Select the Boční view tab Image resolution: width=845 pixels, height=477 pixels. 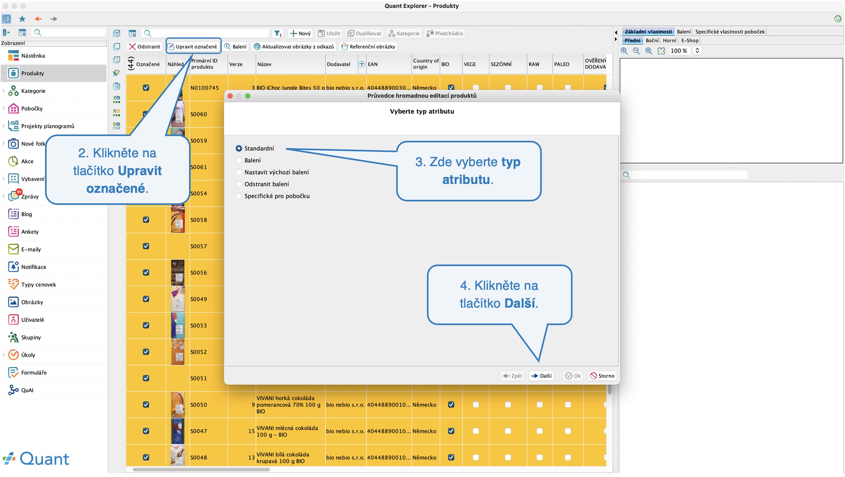652,40
